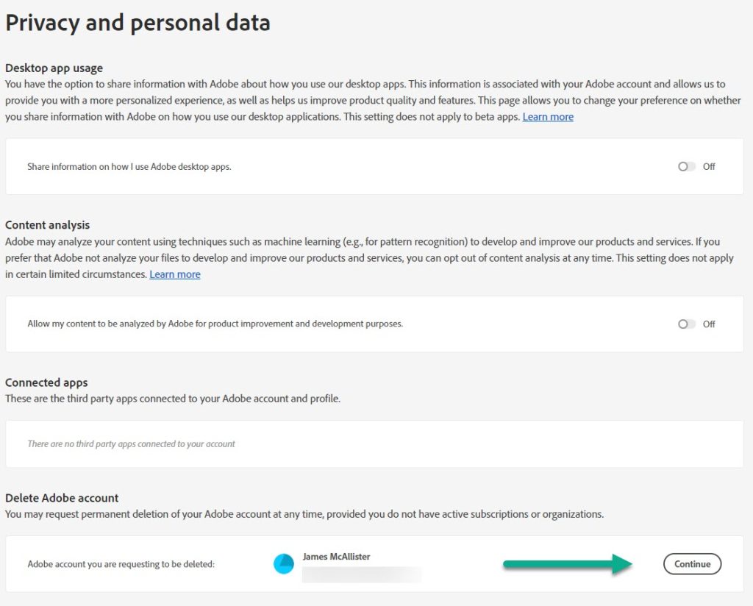Click the Off label beside desktop apps toggle
This screenshot has width=753, height=606.
click(709, 167)
